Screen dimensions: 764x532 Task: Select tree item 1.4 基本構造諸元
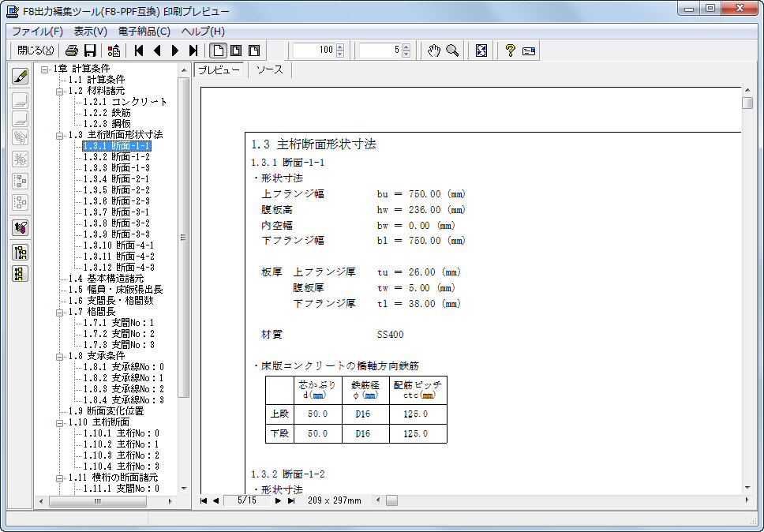(106, 279)
